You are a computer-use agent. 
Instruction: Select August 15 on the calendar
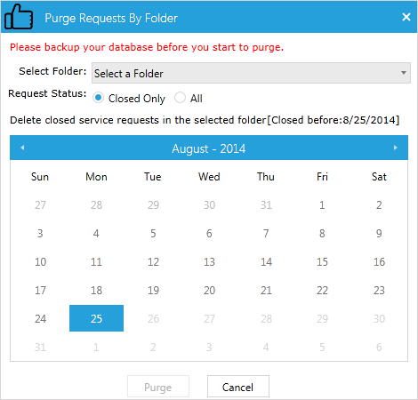point(322,262)
